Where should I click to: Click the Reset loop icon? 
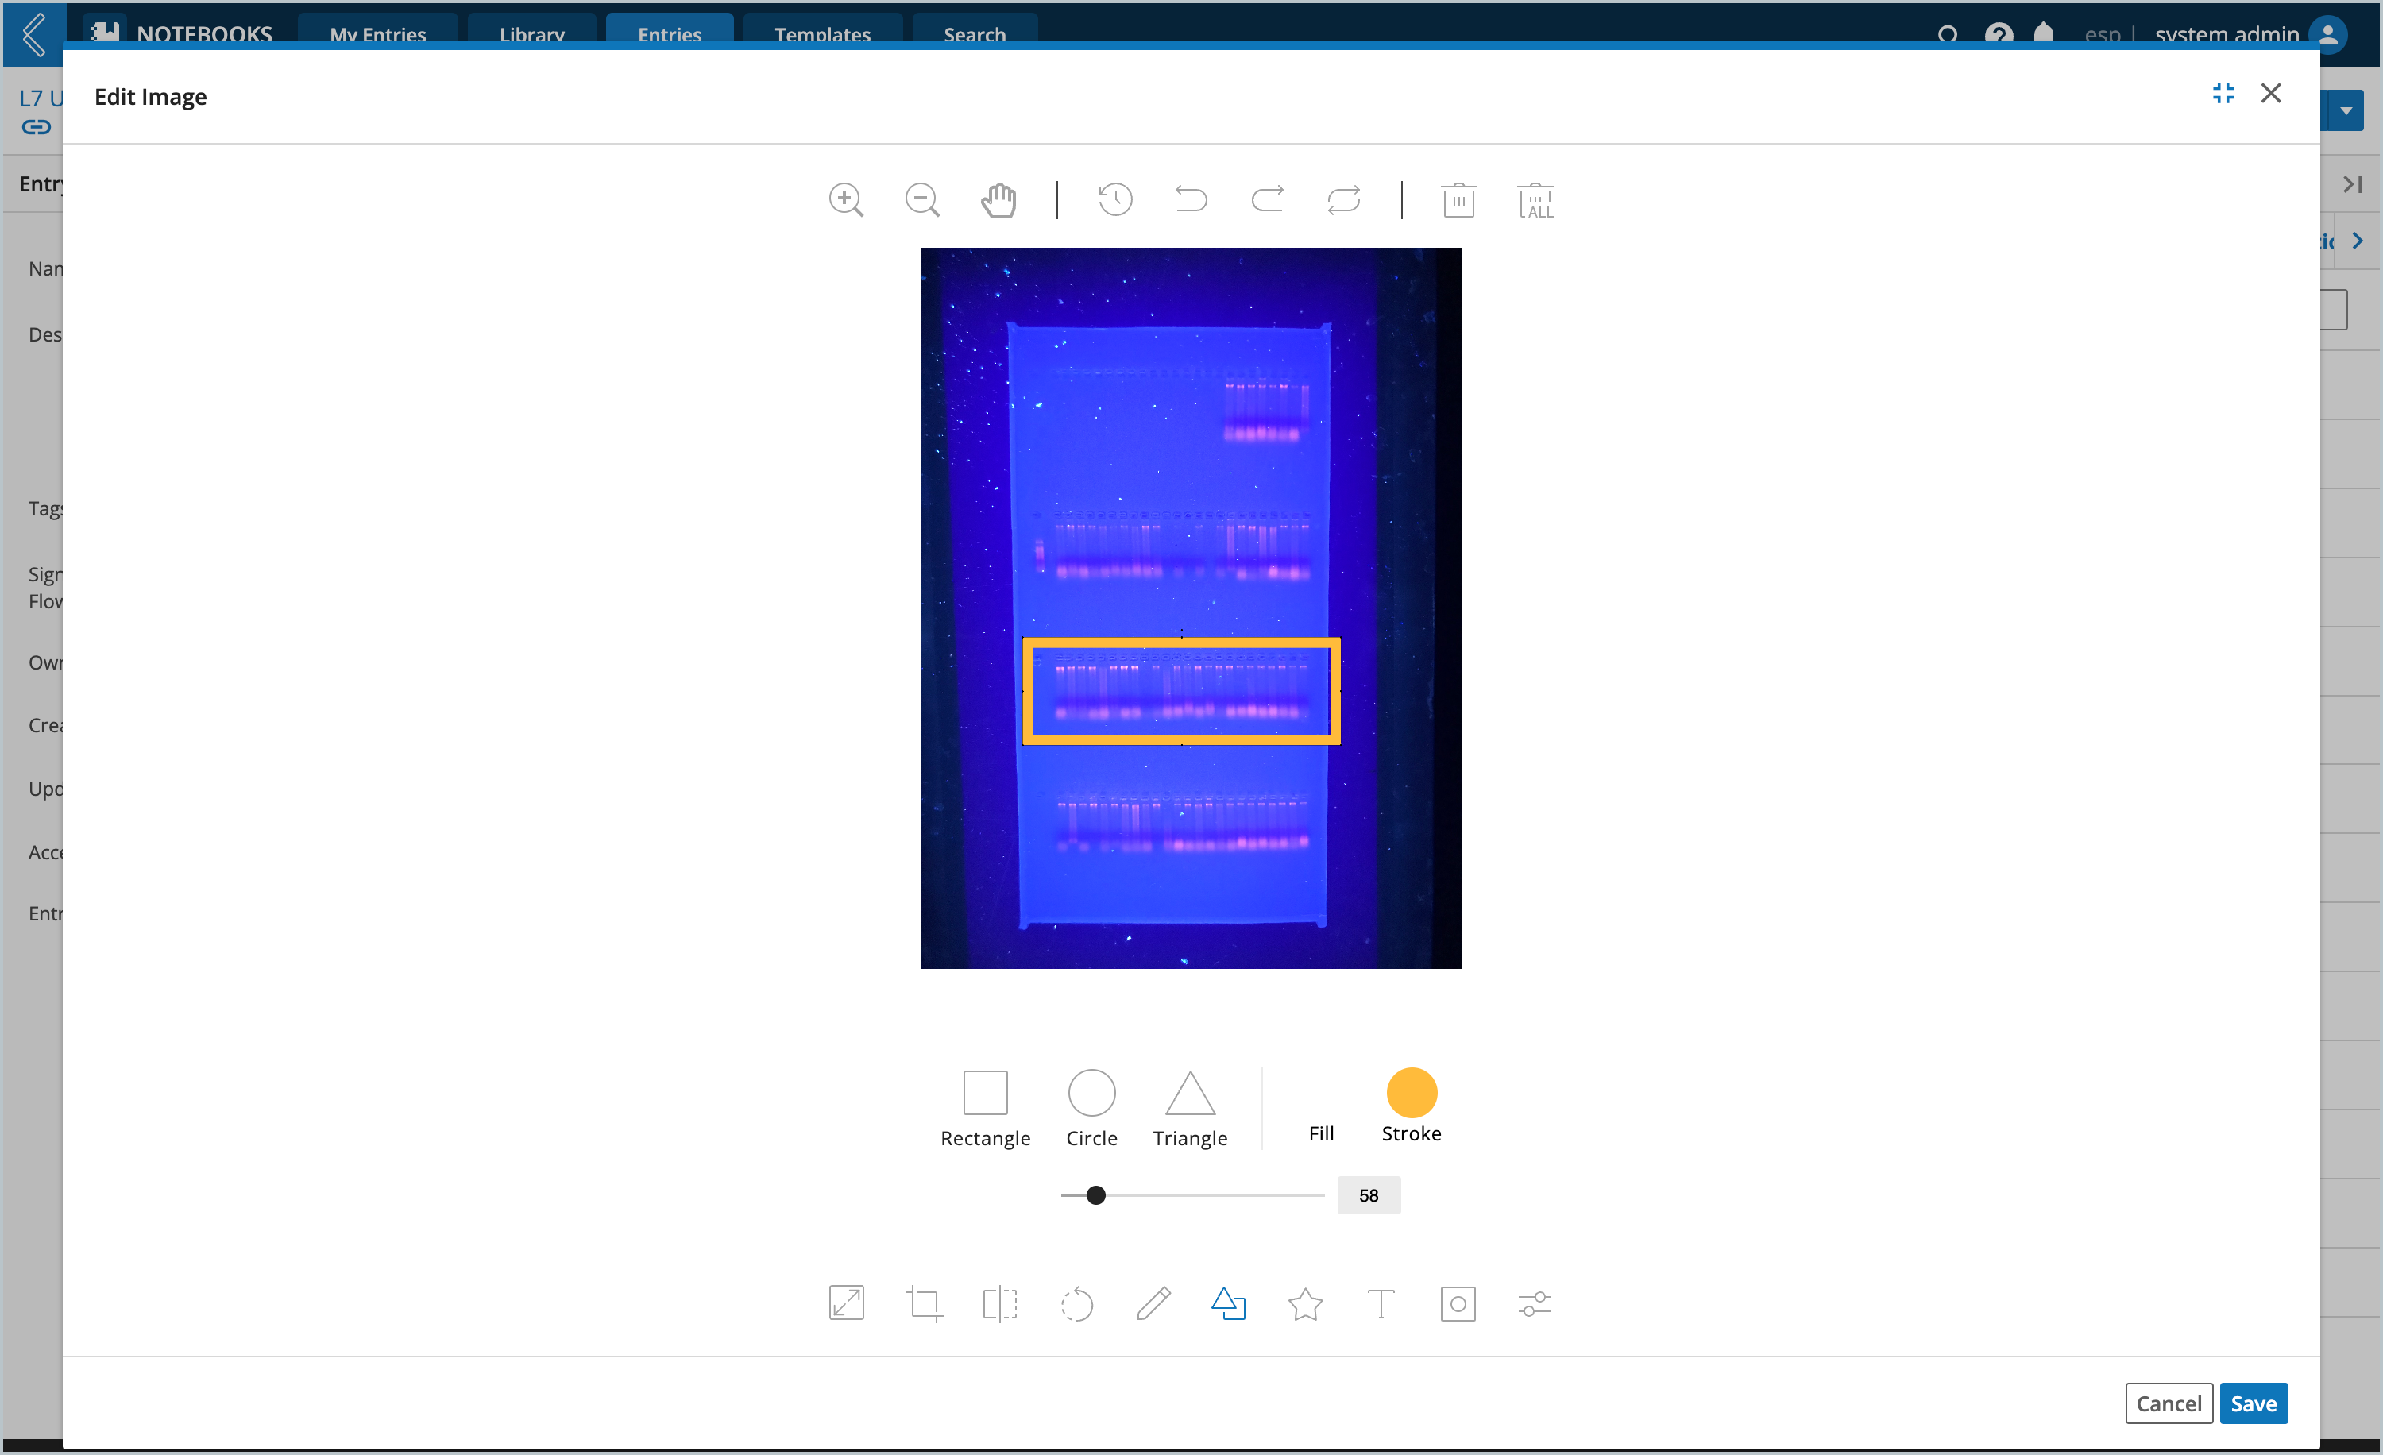point(1344,200)
